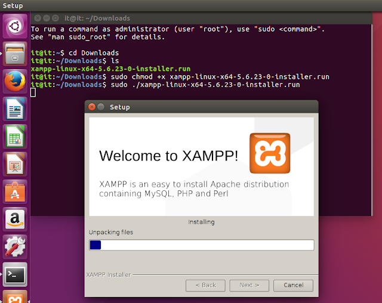Viewport: 382px width, 303px height.
Task: Open LibreOffice Writer from the launcher
Action: 15,109
